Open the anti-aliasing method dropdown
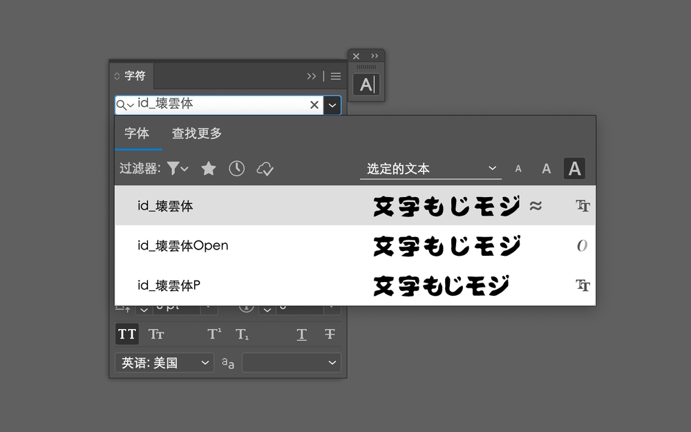 pyautogui.click(x=292, y=362)
